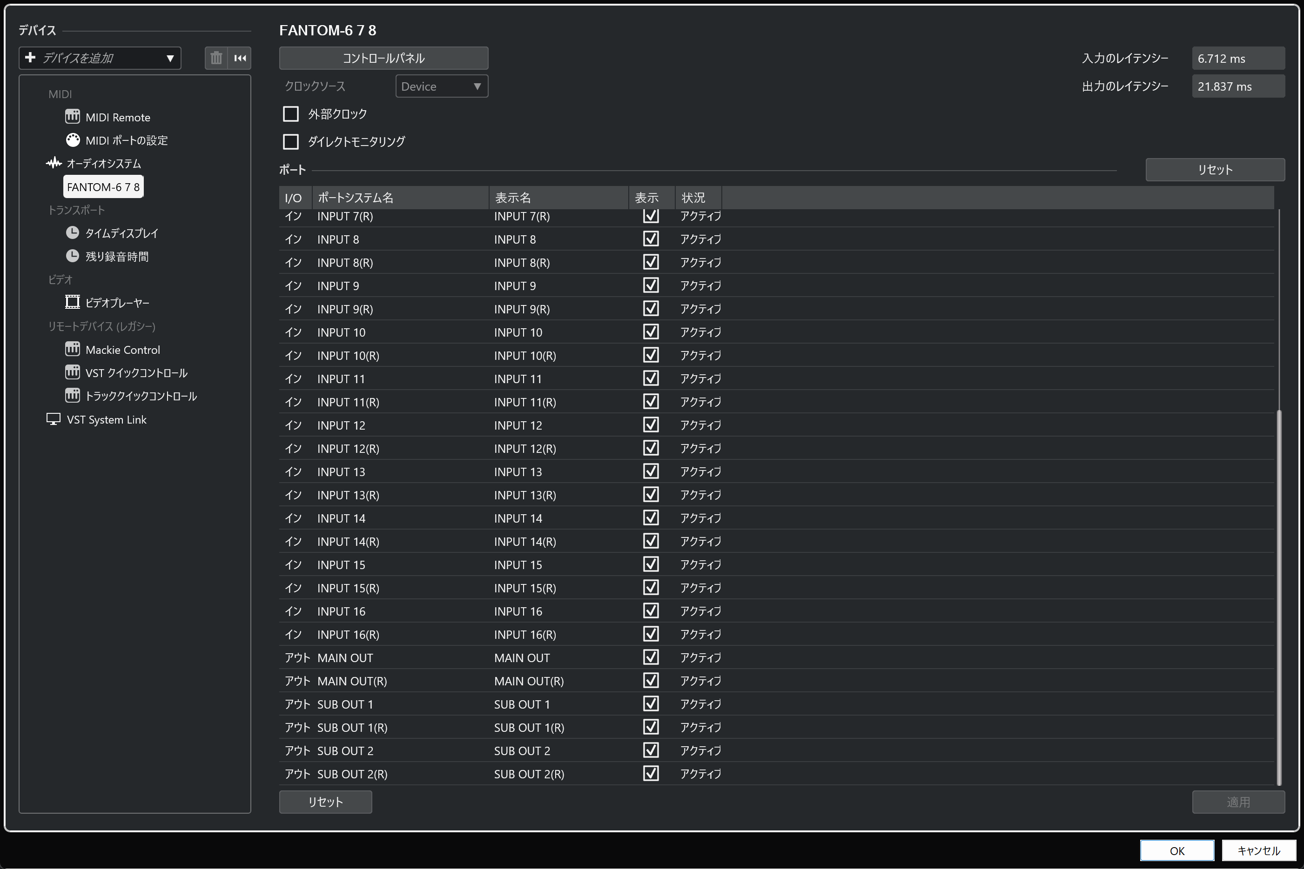The height and width of the screenshot is (869, 1304).
Task: Uncheck 表示 for INPUT 16(R)
Action: [651, 634]
